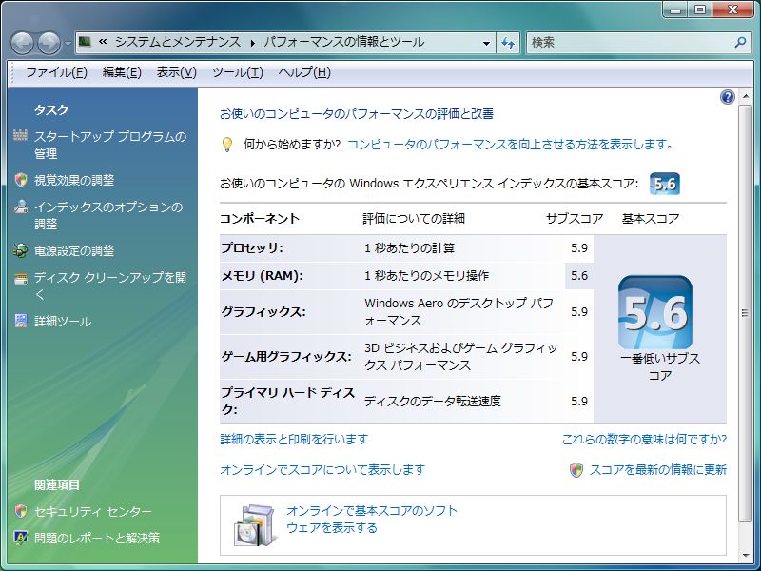This screenshot has width=761, height=571.
Task: Click the startup programs icon in the task pane
Action: [x=20, y=135]
